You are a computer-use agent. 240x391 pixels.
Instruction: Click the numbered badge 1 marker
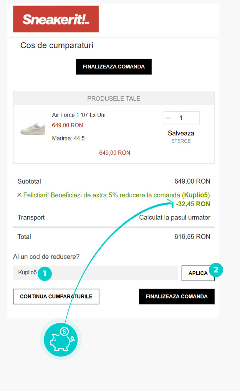click(45, 274)
